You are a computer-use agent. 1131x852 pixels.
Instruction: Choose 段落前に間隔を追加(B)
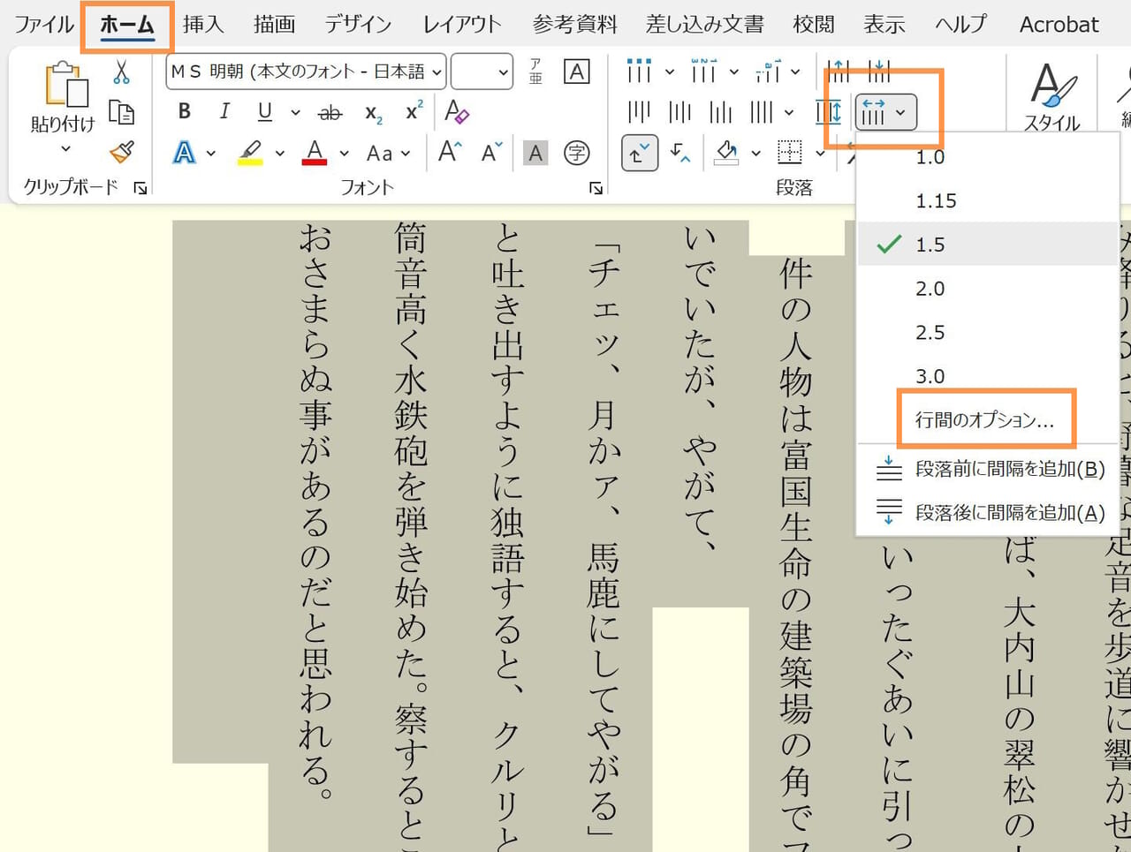click(988, 469)
